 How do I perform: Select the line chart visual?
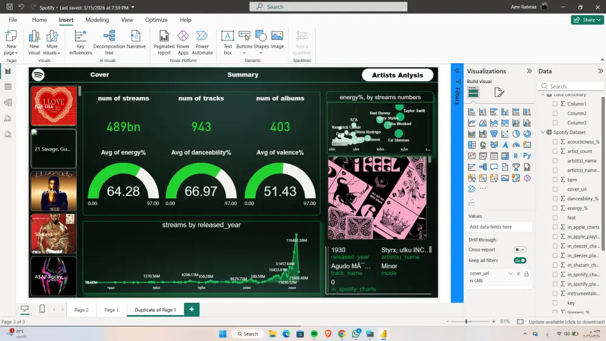click(x=472, y=123)
